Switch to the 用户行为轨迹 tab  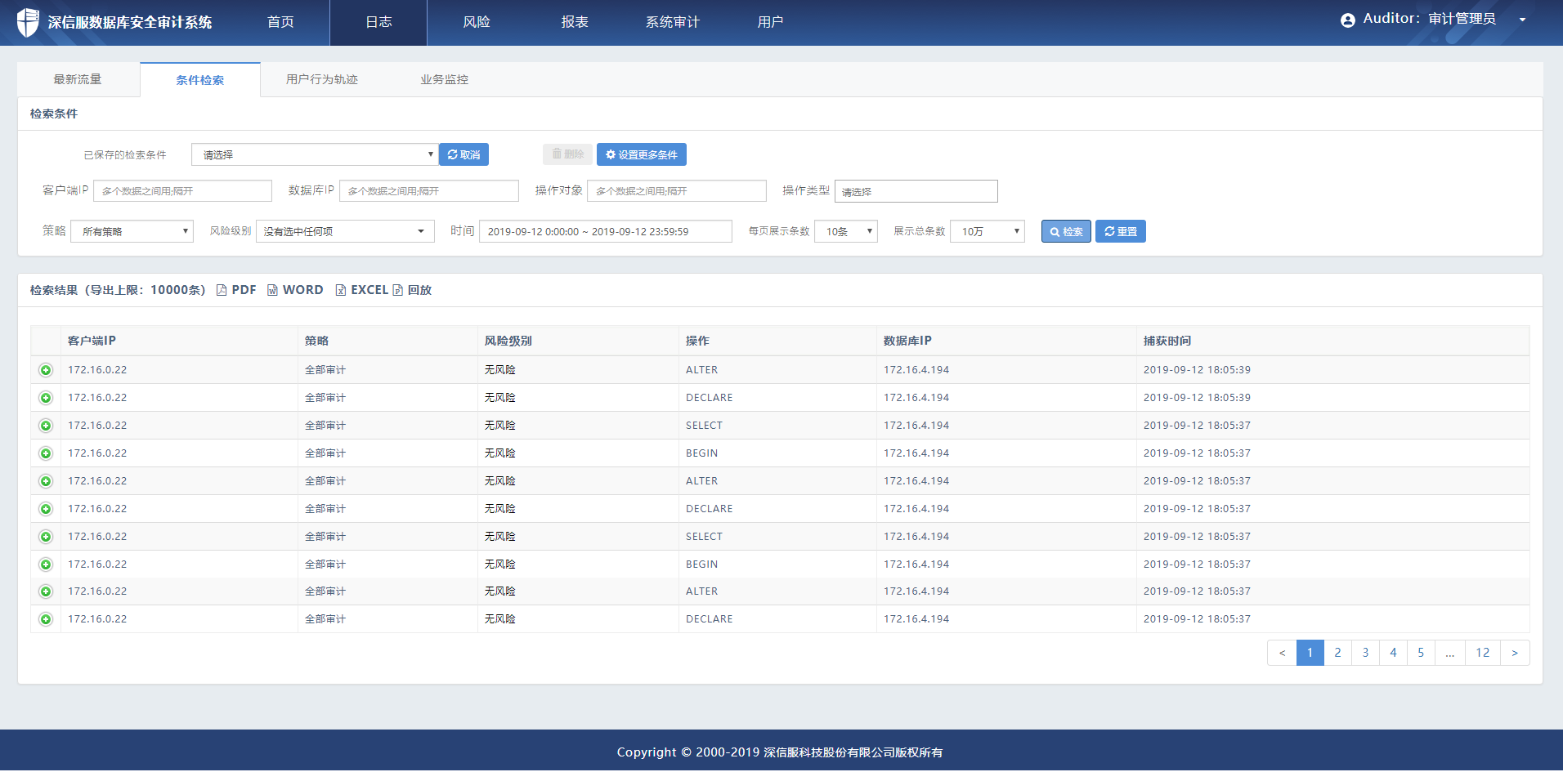pyautogui.click(x=321, y=79)
